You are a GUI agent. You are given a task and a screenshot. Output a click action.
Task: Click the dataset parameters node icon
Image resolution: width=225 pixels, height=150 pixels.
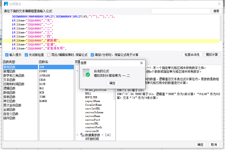82,135
